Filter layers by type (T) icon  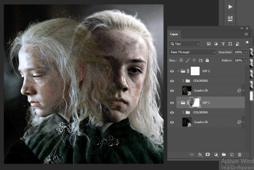coord(223,44)
